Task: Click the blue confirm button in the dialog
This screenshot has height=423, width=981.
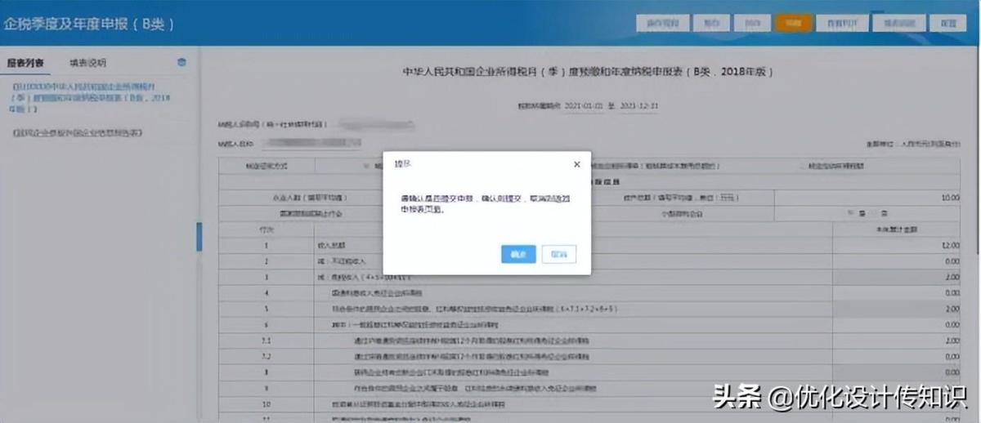Action: click(517, 254)
